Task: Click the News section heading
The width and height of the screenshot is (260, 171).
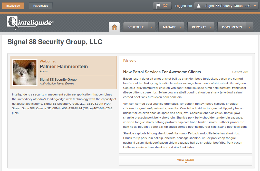Action: (129, 61)
